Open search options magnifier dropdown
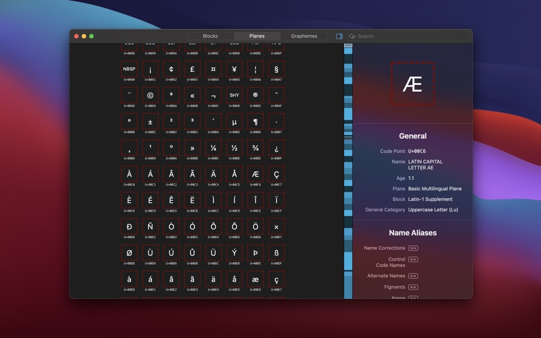The height and width of the screenshot is (338, 541). (353, 36)
